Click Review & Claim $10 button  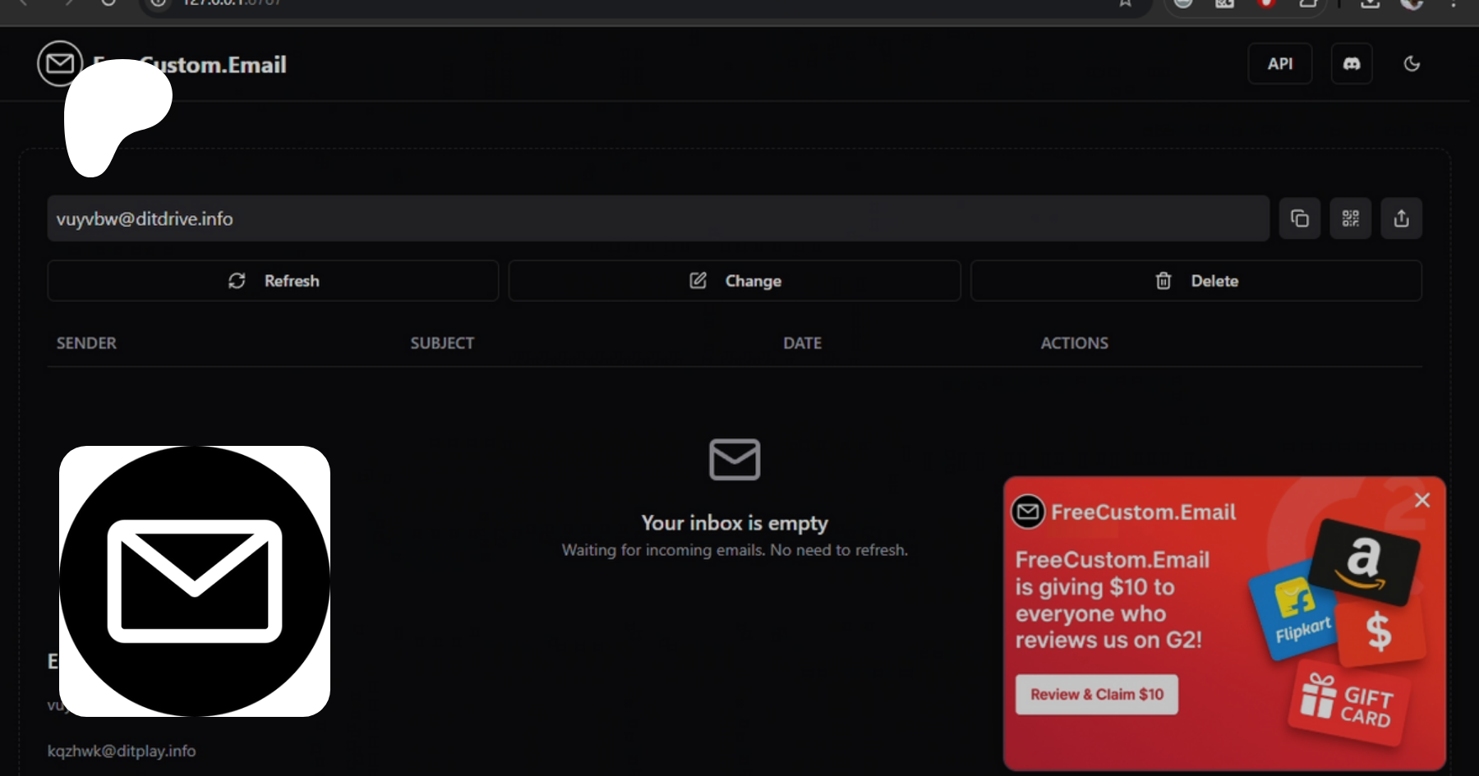coord(1096,695)
